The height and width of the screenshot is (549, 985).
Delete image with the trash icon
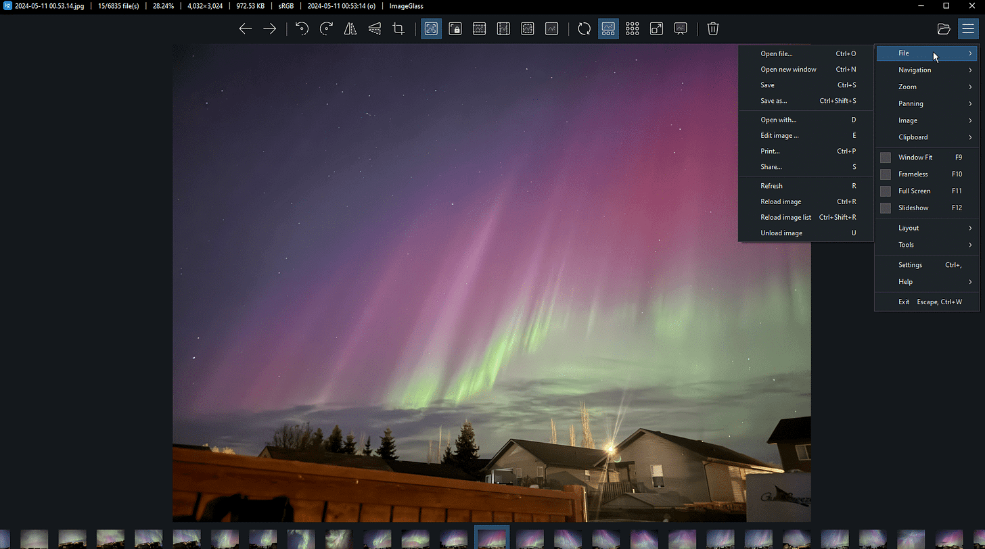(x=713, y=28)
